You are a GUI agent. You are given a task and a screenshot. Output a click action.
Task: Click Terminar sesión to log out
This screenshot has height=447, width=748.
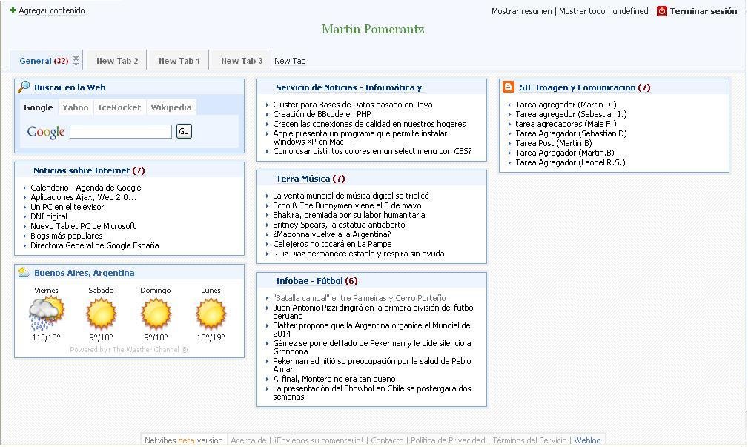(704, 11)
